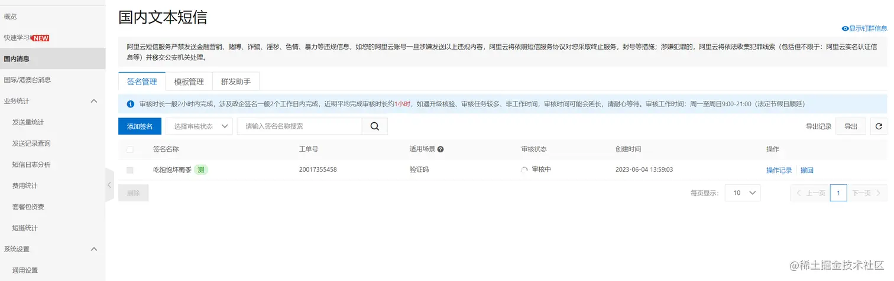Focus the 请输入签名名称搜索 search field
Viewport: 894px width, 281px height.
click(x=300, y=126)
